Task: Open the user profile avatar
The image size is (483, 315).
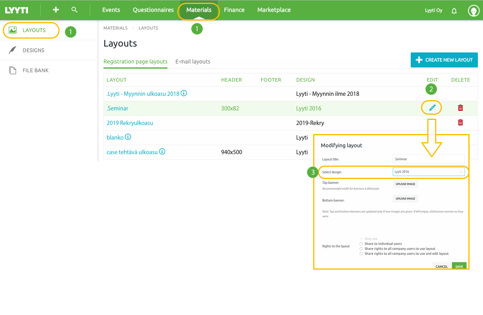Action: [x=474, y=11]
